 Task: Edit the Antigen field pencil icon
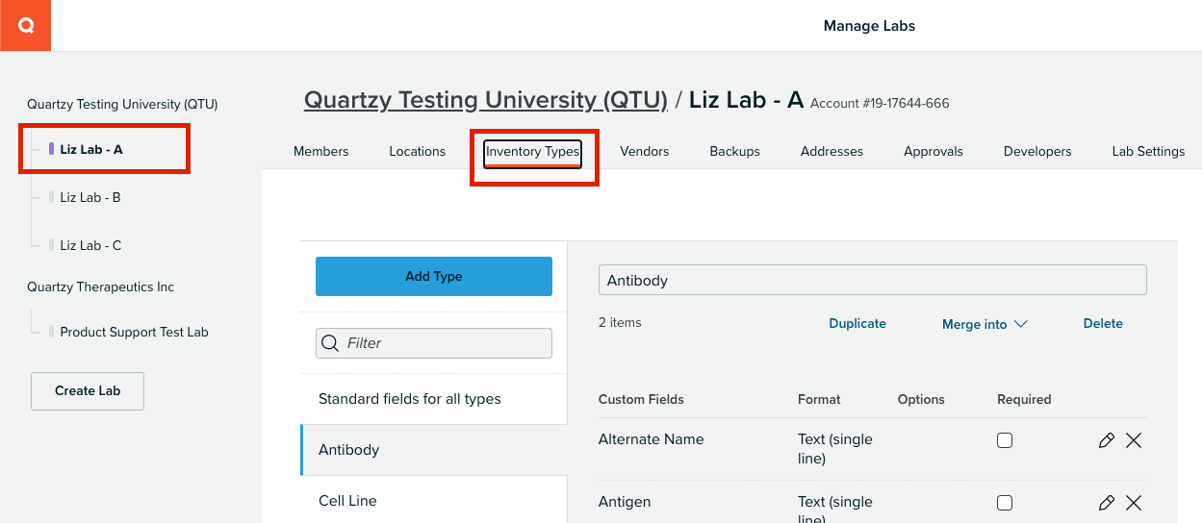(1106, 503)
